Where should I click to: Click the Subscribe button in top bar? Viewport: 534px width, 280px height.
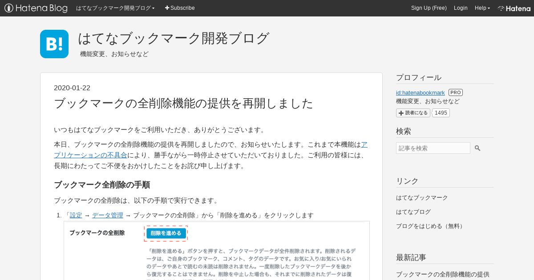point(180,8)
